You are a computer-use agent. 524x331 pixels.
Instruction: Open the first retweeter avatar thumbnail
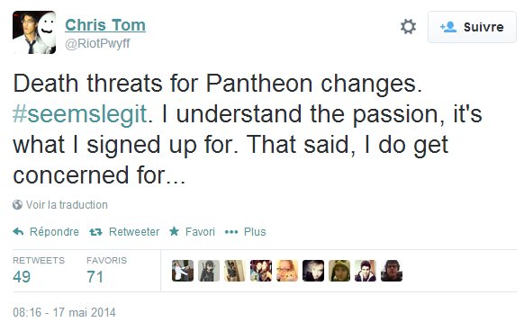(x=183, y=271)
